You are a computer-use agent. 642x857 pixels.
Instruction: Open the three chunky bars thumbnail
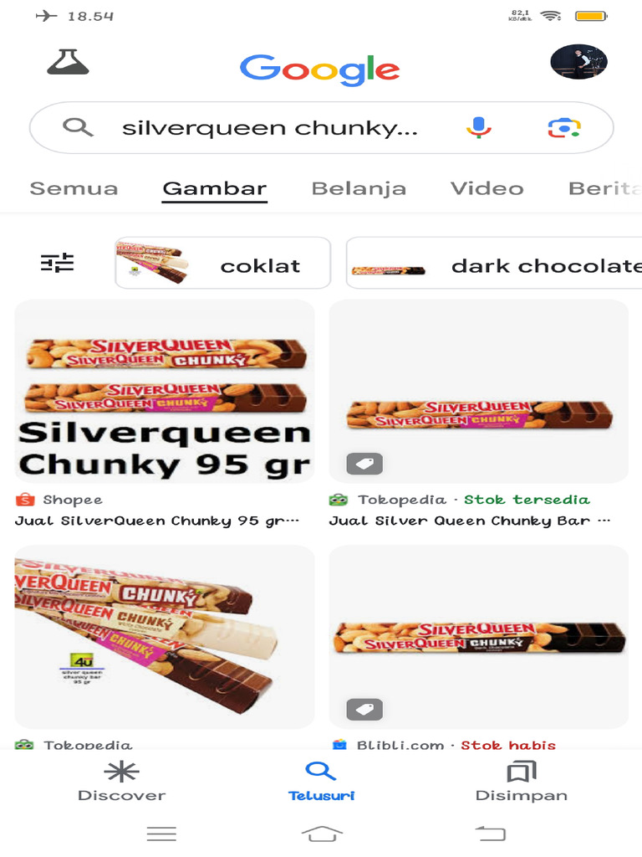click(165, 637)
